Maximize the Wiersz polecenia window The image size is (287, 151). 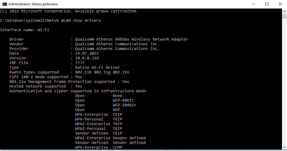(x=267, y=4)
